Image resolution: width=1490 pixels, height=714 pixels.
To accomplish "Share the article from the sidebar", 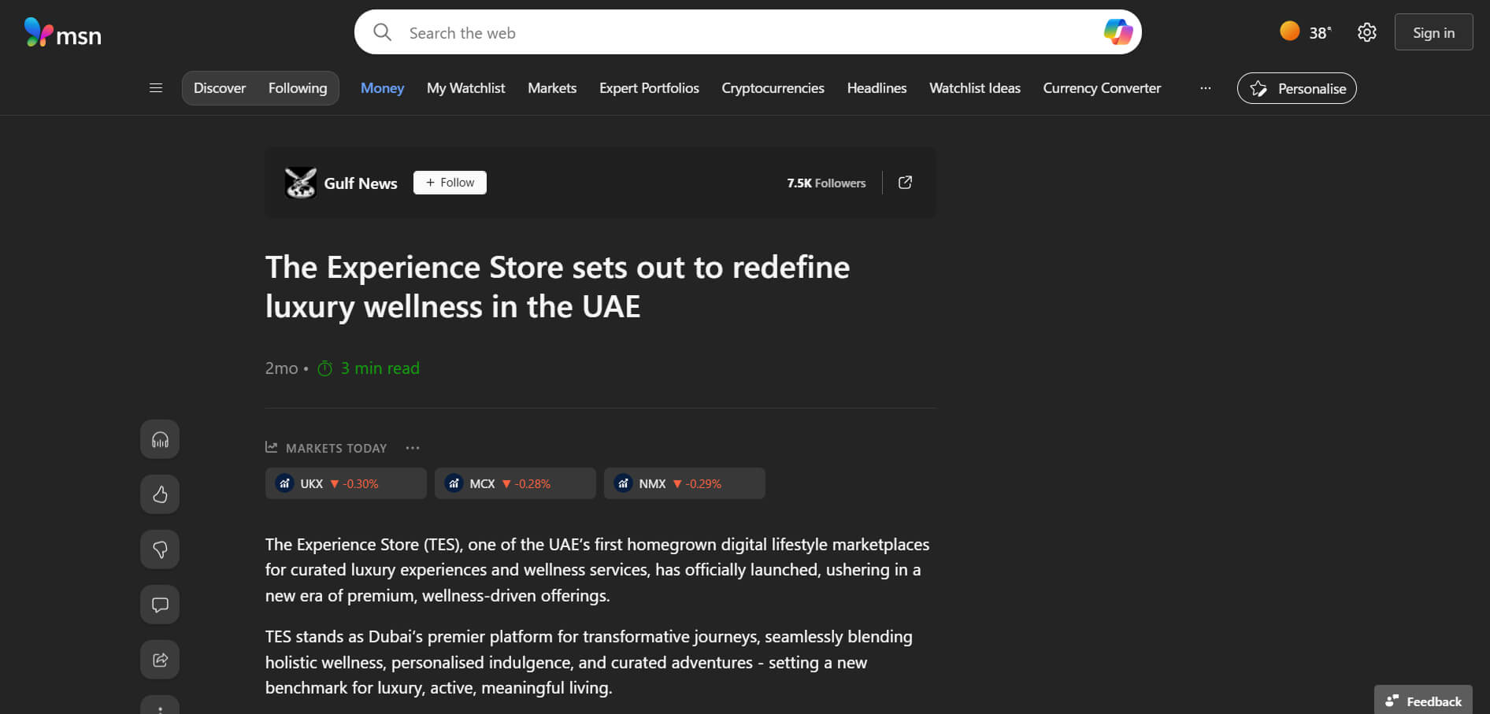I will [x=160, y=660].
